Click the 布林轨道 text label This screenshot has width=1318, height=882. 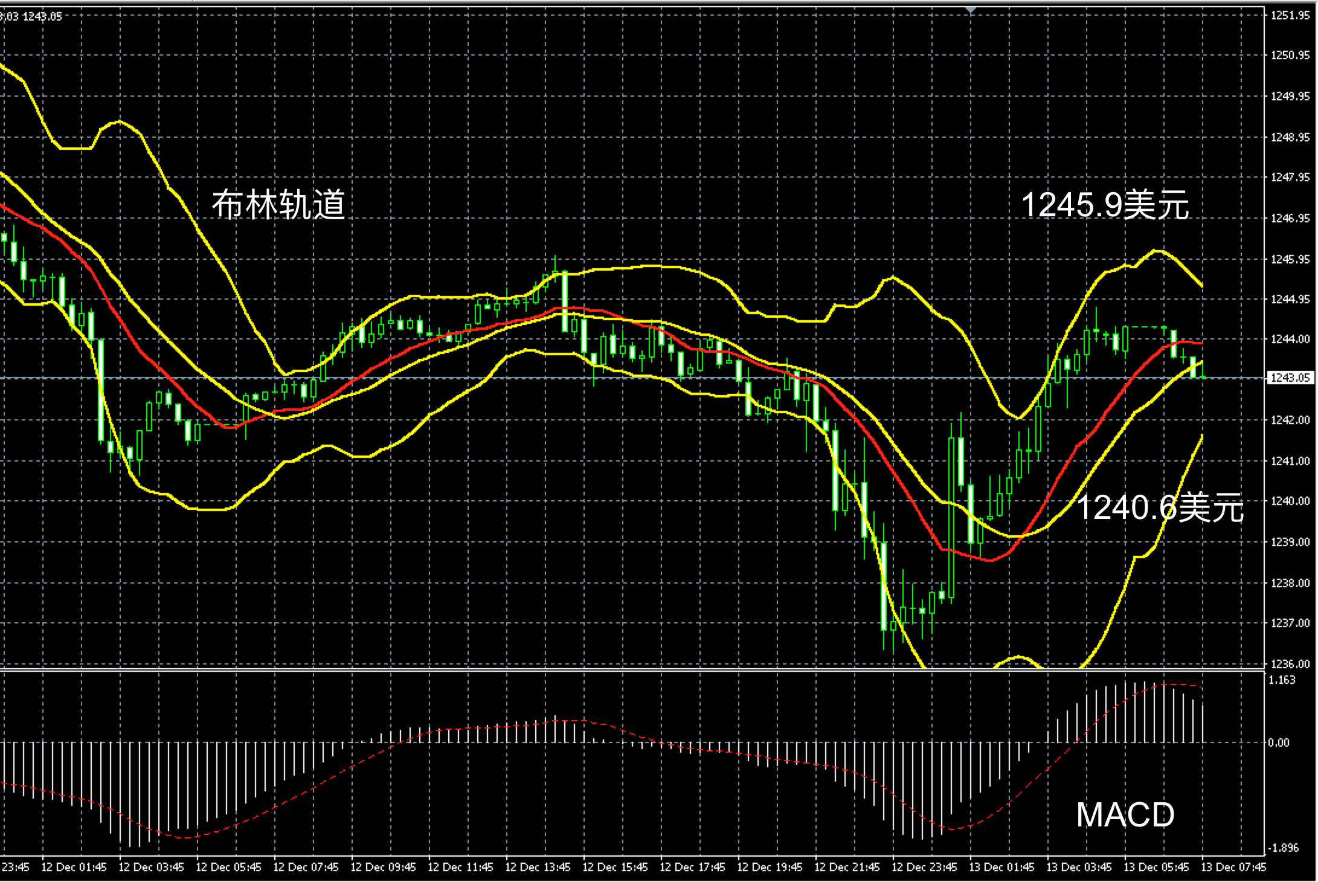[278, 204]
